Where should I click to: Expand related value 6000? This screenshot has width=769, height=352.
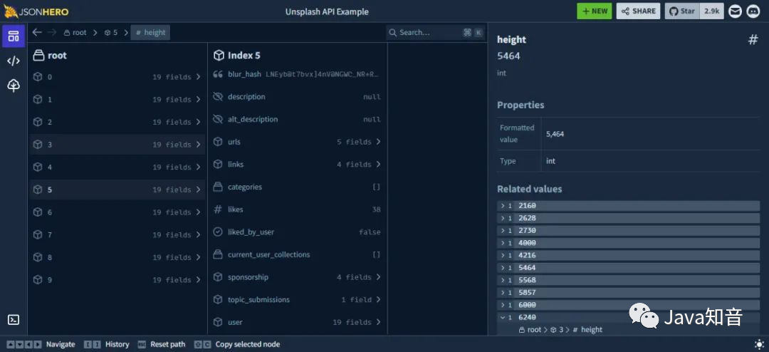click(x=628, y=305)
